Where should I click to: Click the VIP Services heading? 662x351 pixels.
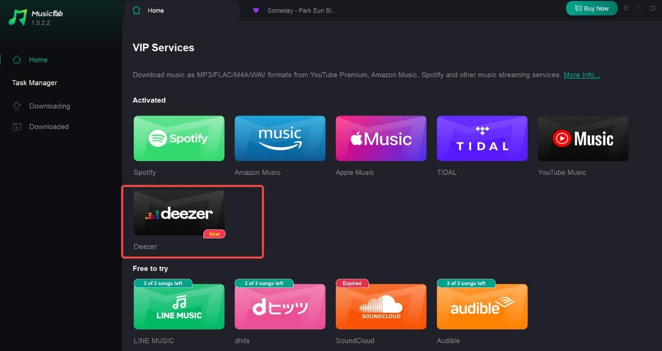pos(164,47)
